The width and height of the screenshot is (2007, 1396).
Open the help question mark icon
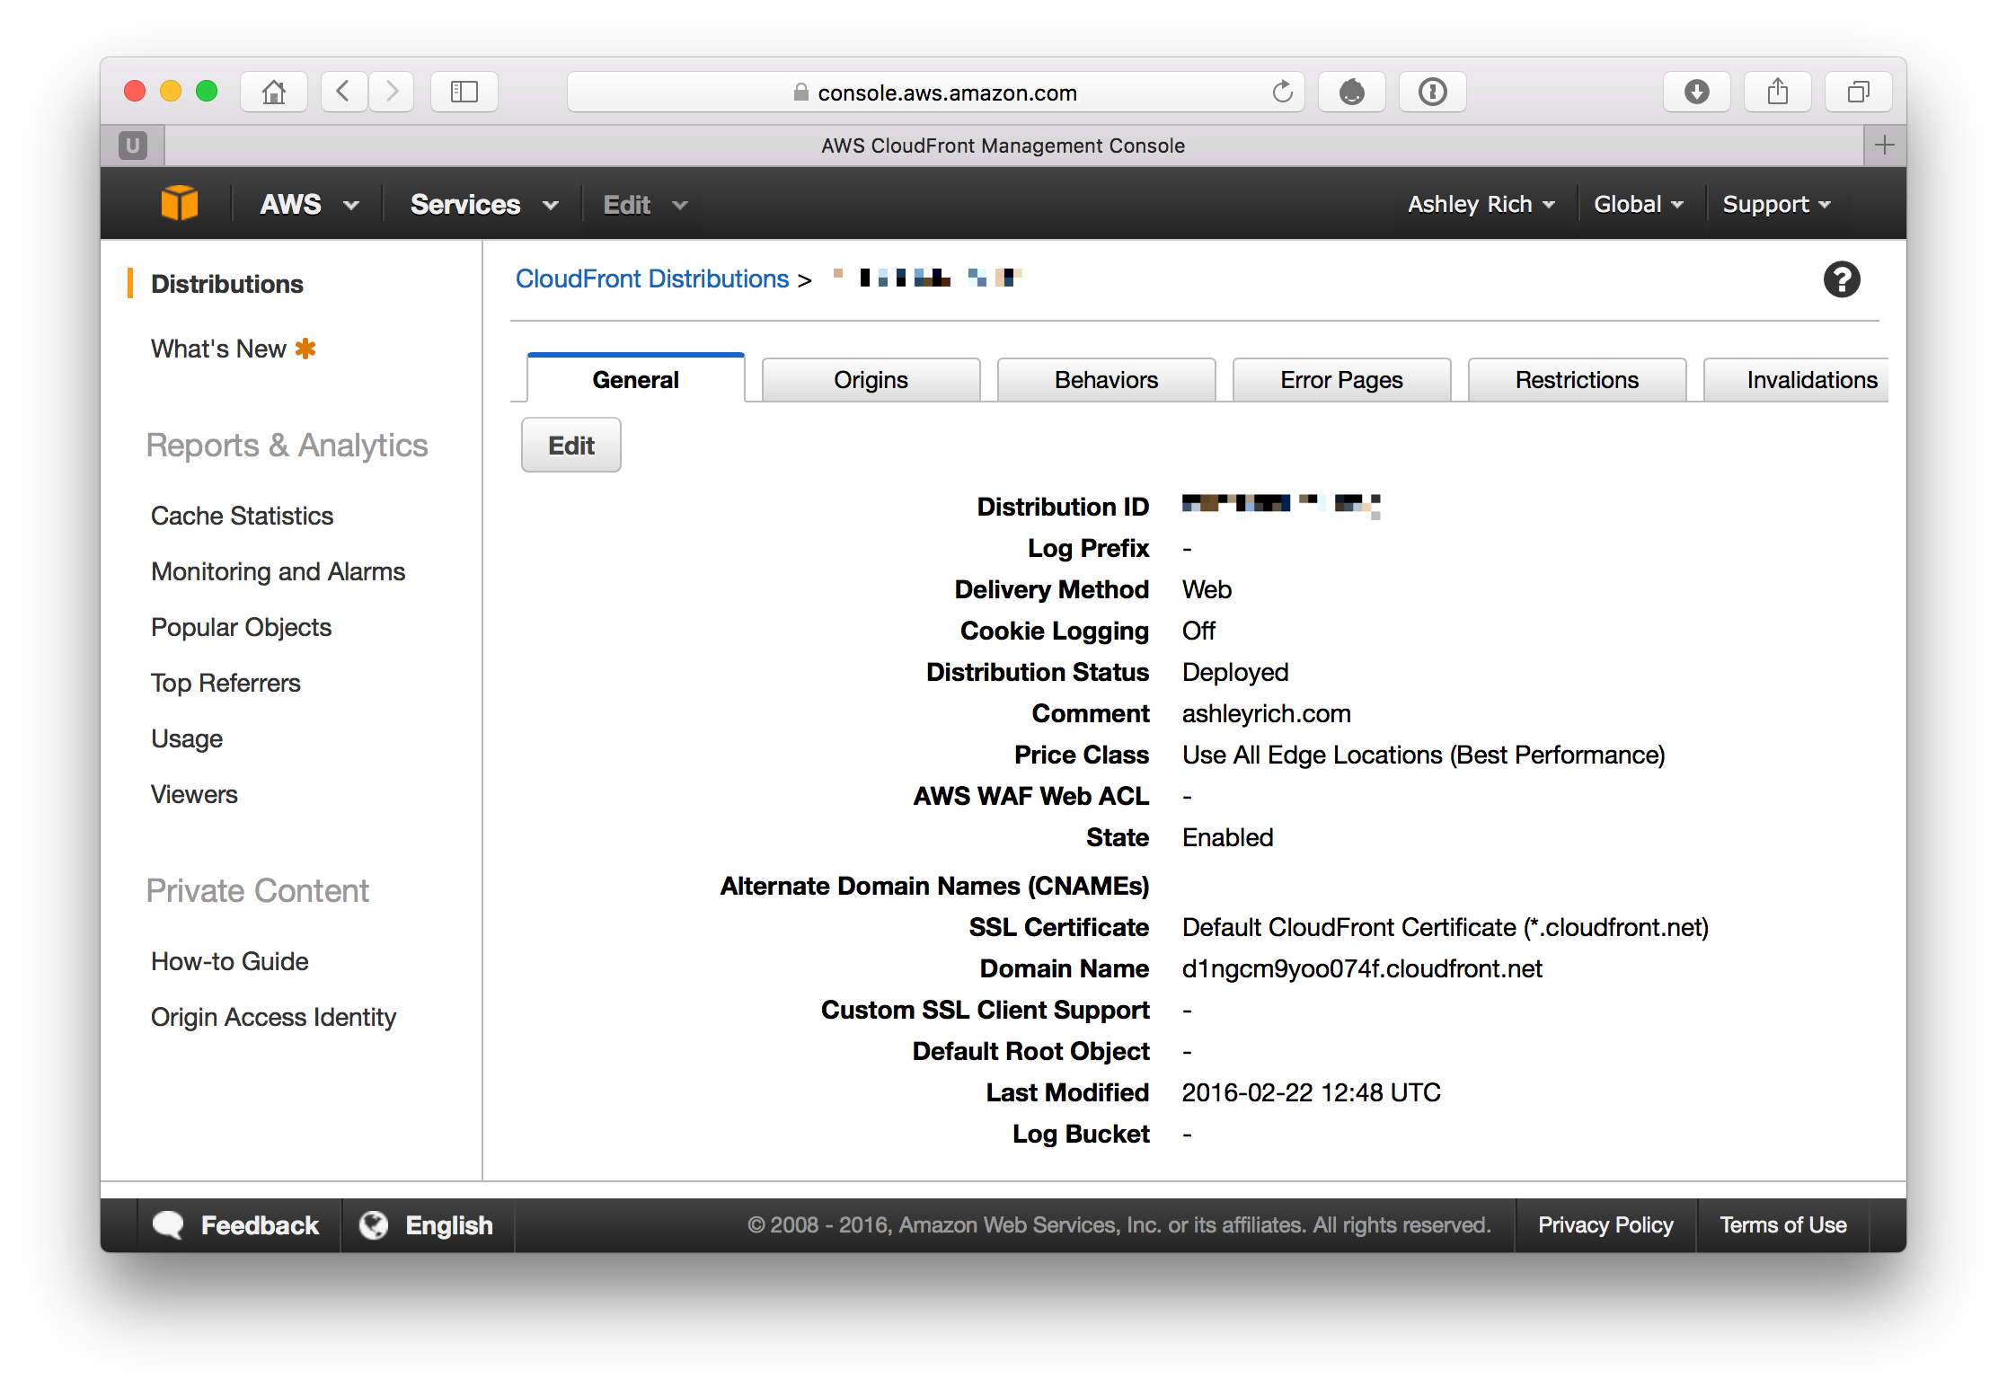point(1841,279)
